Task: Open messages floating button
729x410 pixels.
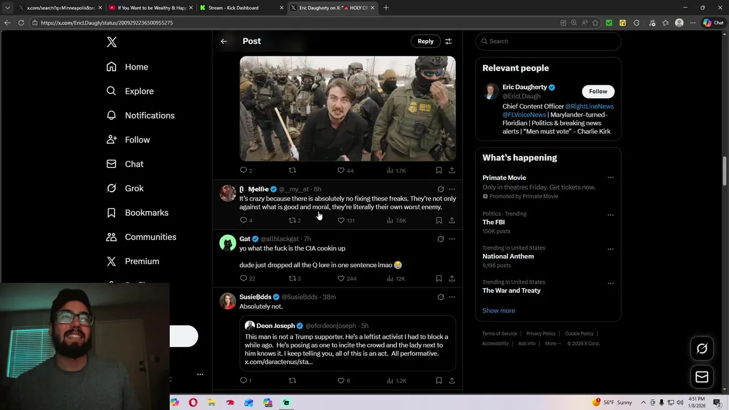Action: pyautogui.click(x=702, y=376)
